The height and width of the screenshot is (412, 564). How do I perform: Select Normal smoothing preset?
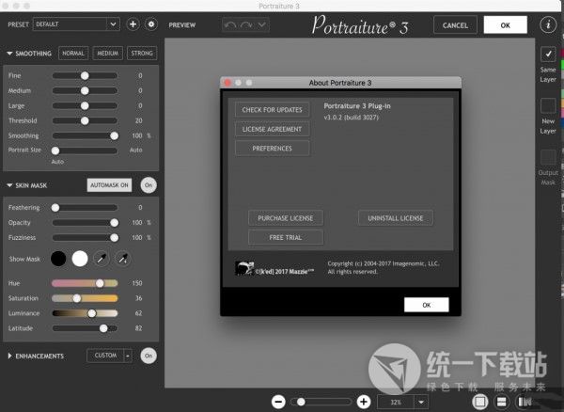tap(73, 54)
